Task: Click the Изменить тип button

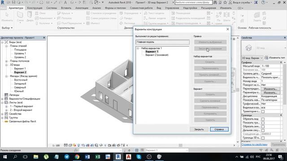Action: point(275,58)
